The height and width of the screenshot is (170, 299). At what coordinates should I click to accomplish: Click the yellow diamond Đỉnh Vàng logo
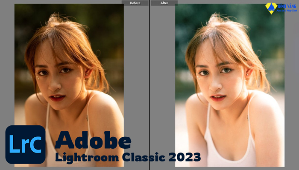coord(271,8)
